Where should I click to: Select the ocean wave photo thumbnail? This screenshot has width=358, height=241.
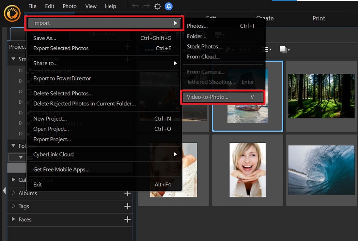pyautogui.click(x=321, y=170)
